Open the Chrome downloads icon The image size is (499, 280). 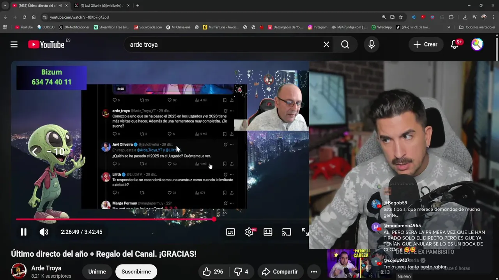[465, 17]
